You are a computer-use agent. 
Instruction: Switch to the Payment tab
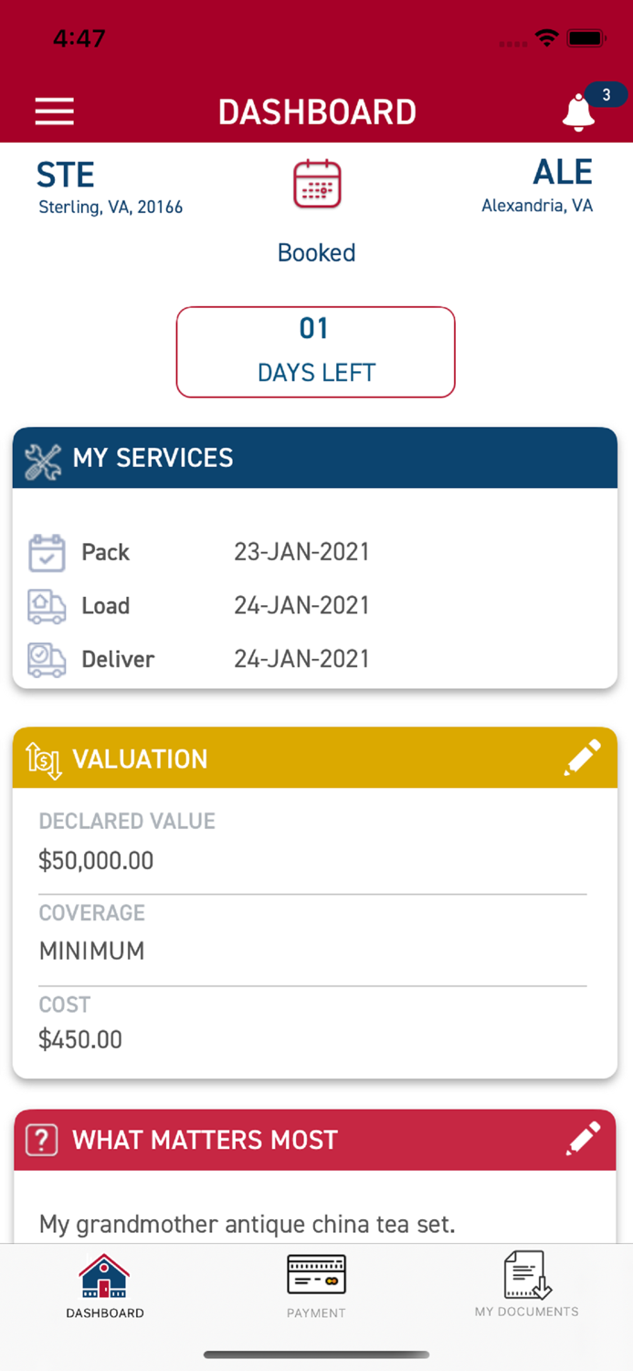pyautogui.click(x=316, y=1285)
